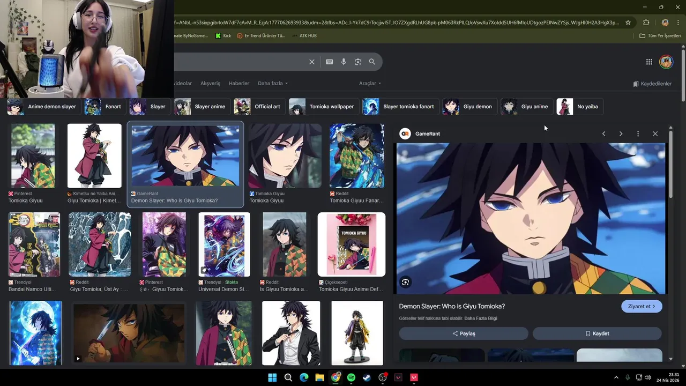Clear the Google search box text

(x=312, y=62)
